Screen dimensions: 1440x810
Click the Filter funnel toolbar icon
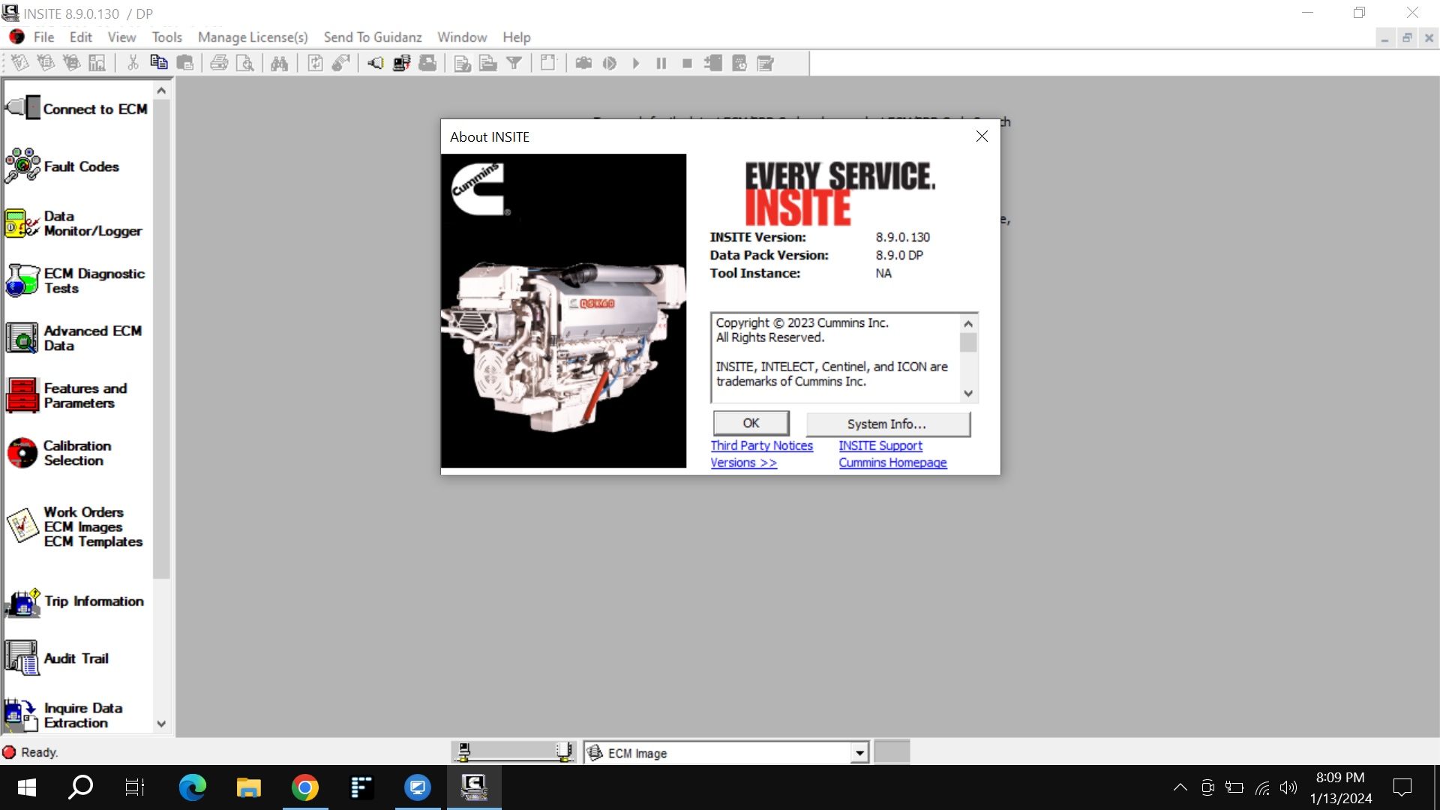(514, 63)
